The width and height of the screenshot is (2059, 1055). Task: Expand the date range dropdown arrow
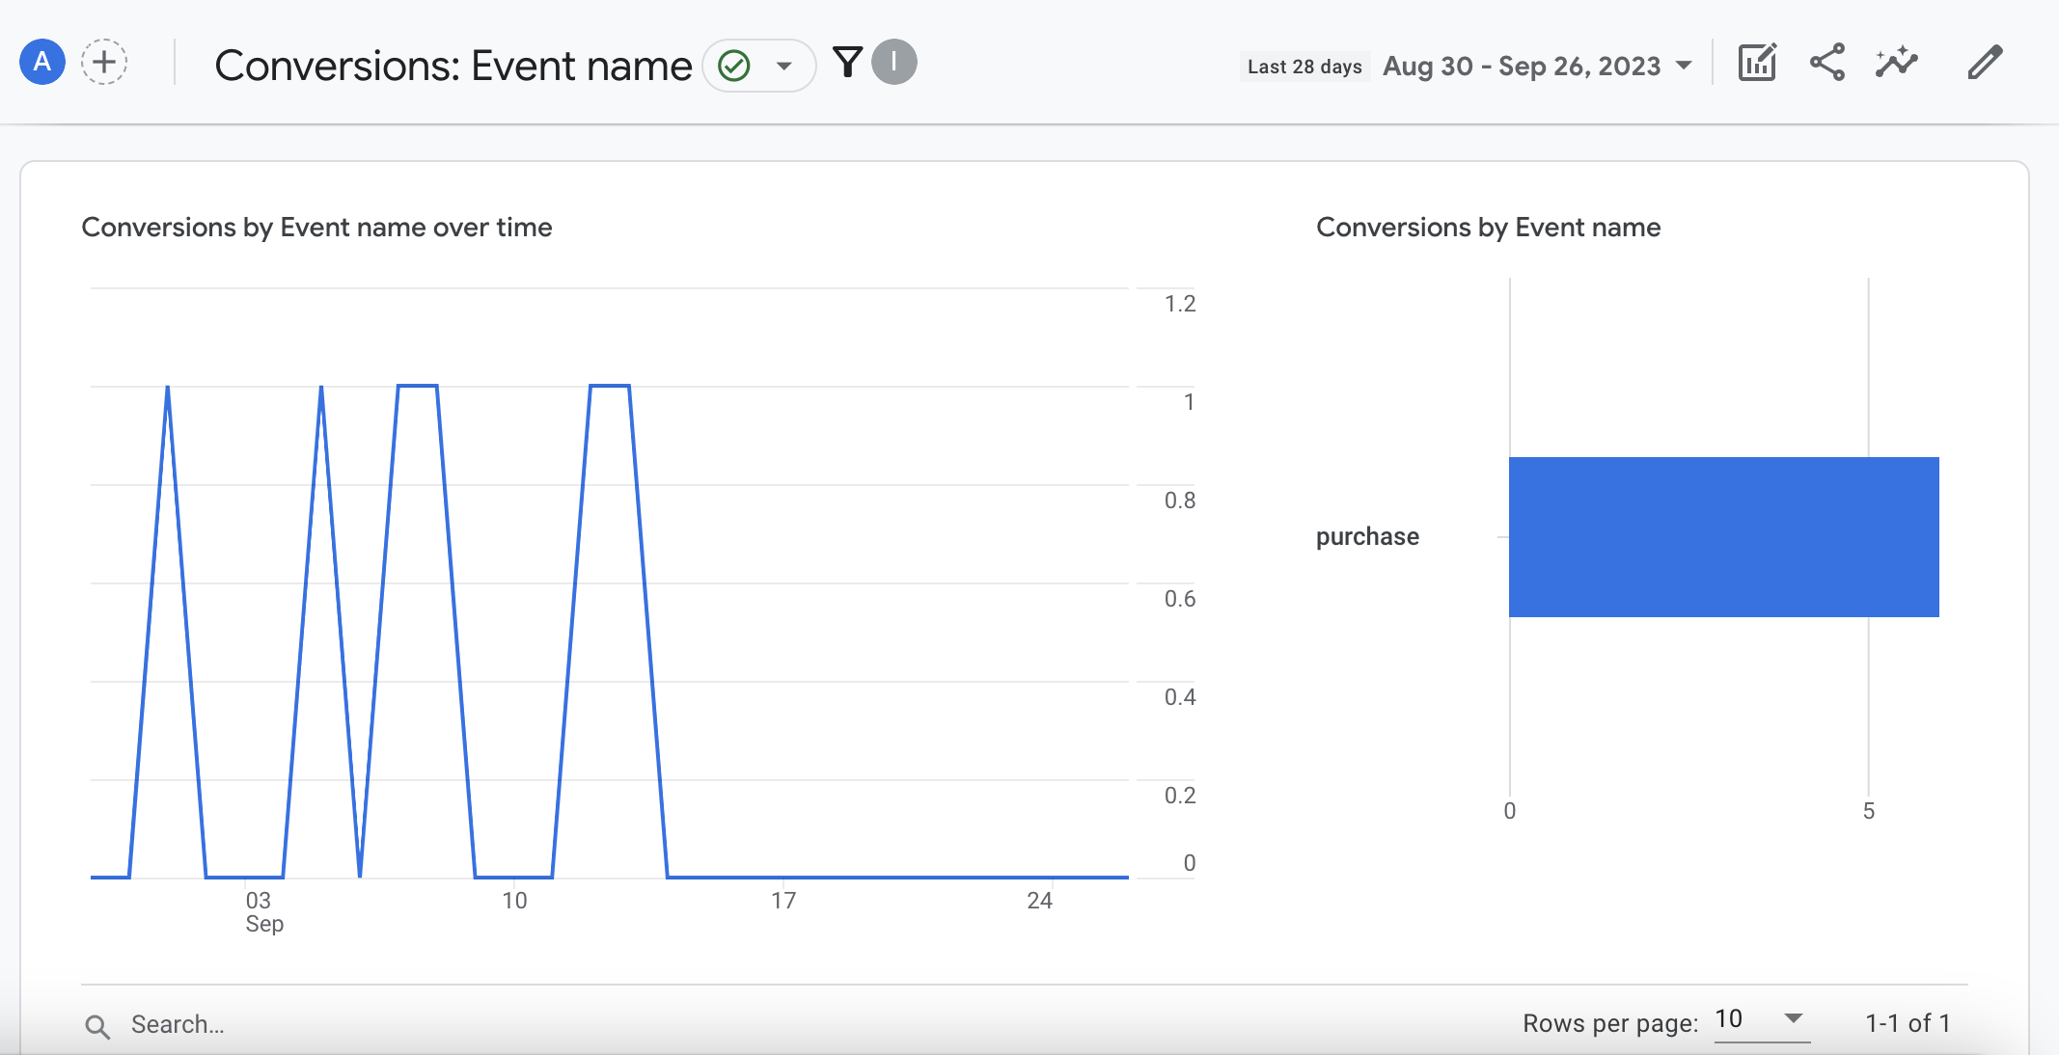(x=1684, y=67)
